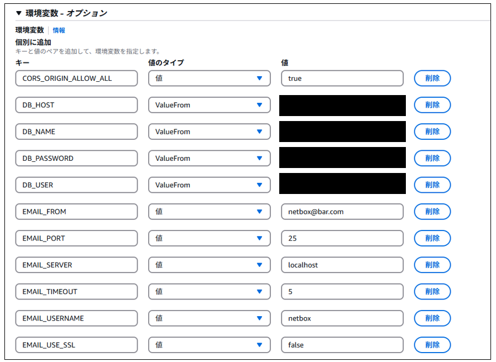Click the EMAIL_USERNAME key field
Screen dimensions: 496x362
tap(76, 318)
